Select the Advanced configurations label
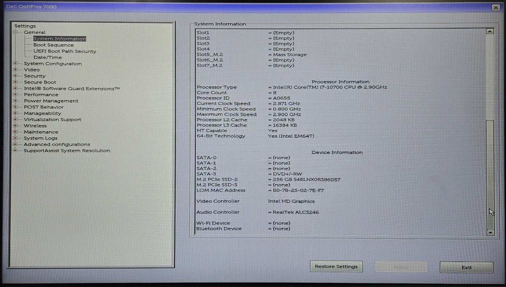 [57, 144]
